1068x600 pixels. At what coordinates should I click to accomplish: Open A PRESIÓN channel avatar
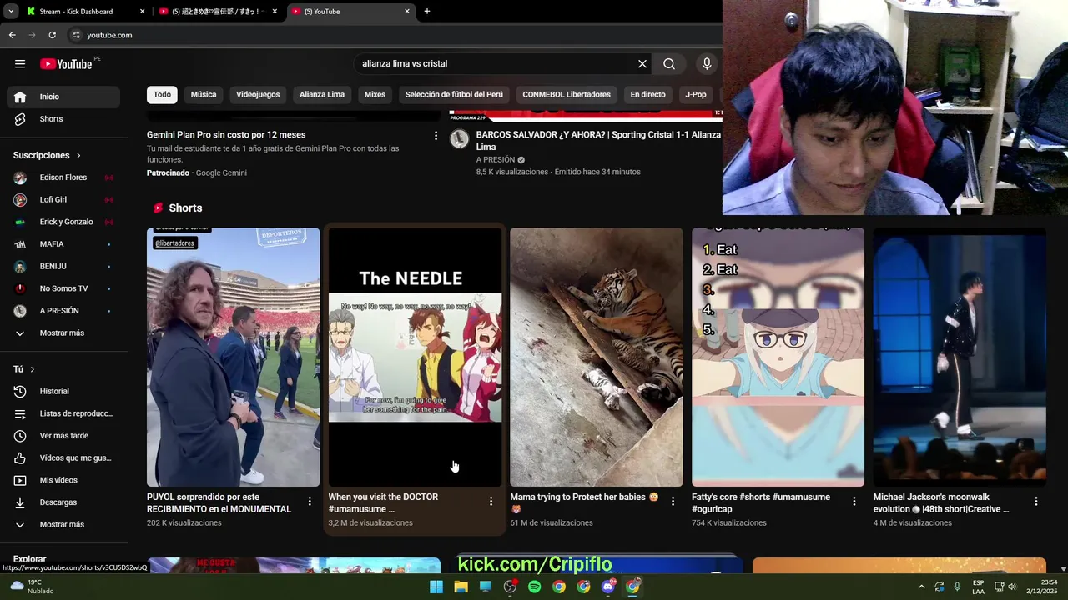(x=459, y=139)
